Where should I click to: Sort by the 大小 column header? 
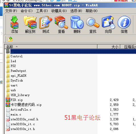[109, 47]
